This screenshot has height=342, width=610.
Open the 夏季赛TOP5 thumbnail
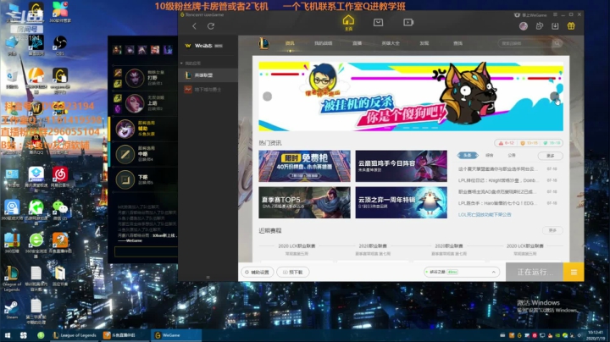[304, 202]
